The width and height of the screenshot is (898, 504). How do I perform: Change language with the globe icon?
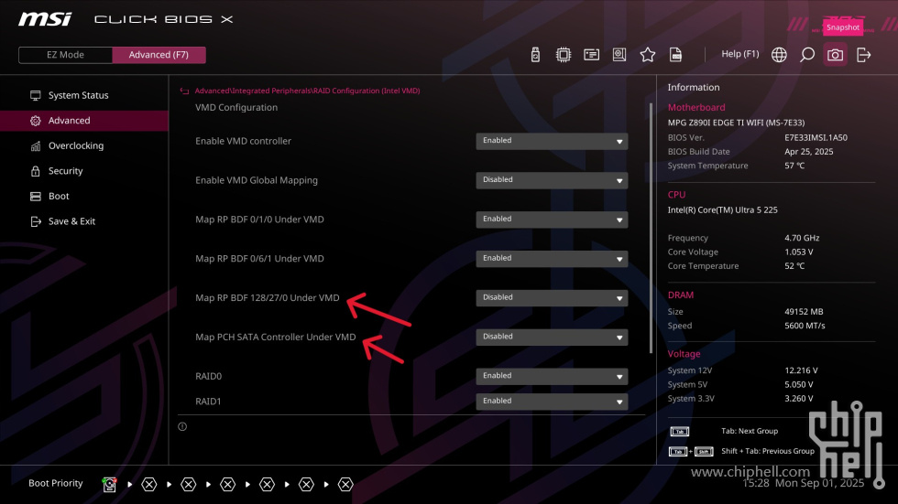(x=779, y=55)
